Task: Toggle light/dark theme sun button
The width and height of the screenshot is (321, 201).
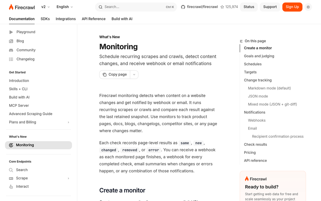Action: click(x=308, y=7)
